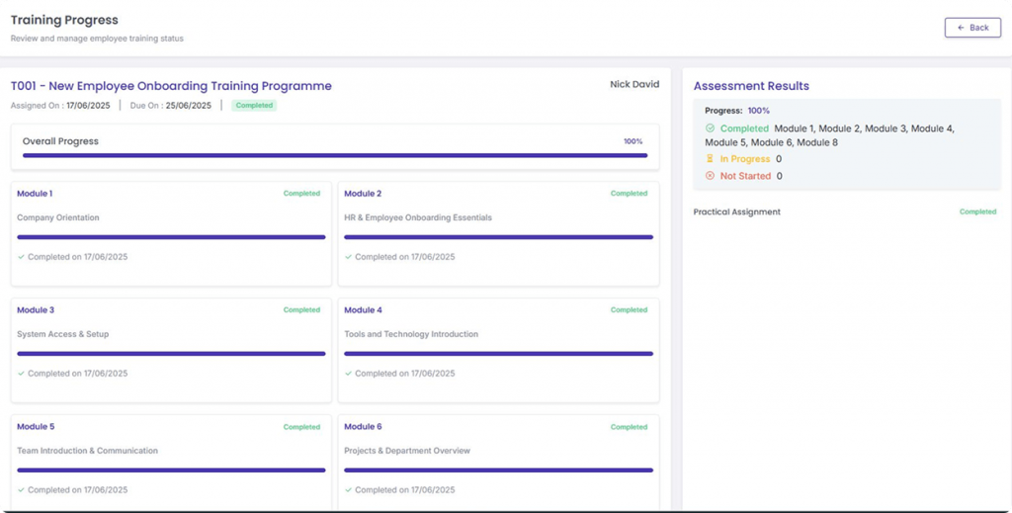The height and width of the screenshot is (513, 1012).
Task: Click the checkmark icon in Module 4 card
Action: (348, 374)
